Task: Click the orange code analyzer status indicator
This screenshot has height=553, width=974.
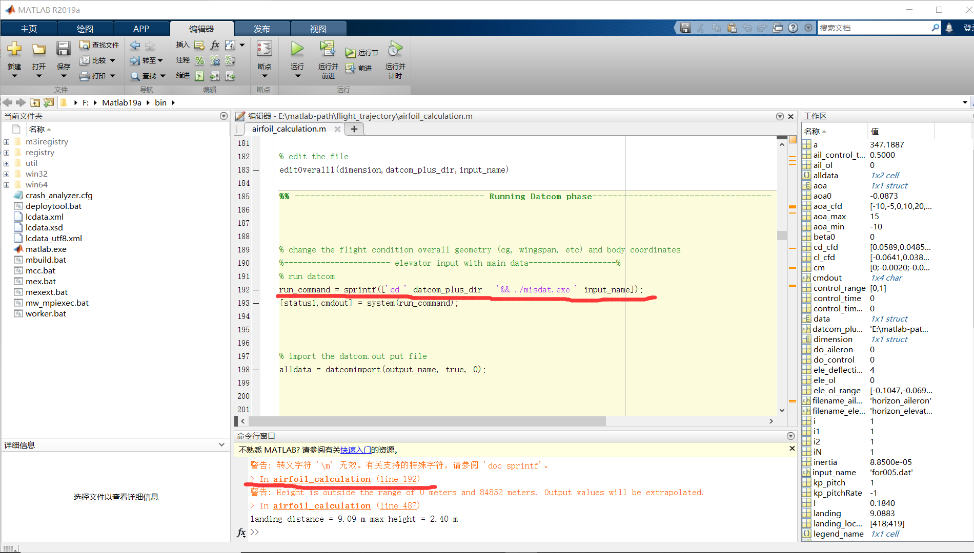Action: pos(793,140)
